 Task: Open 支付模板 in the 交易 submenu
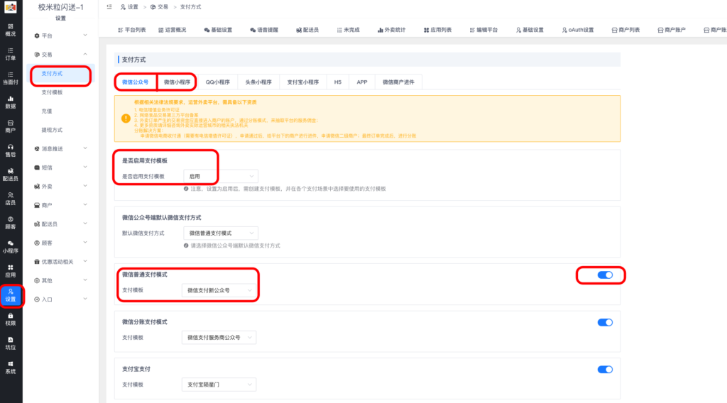click(x=53, y=92)
